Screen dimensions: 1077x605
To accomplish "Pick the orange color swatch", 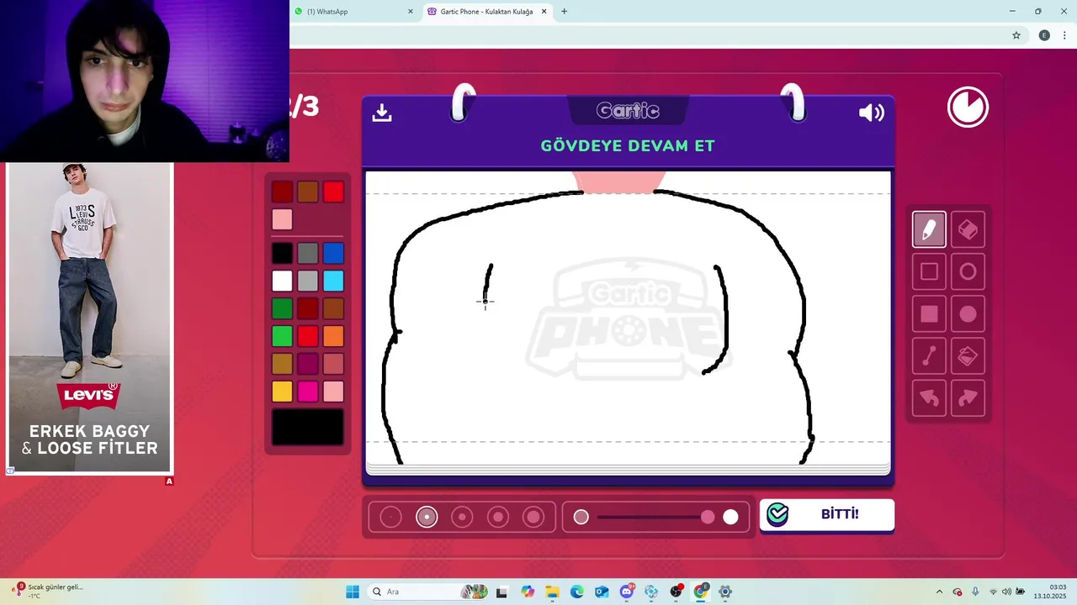I will (x=333, y=336).
